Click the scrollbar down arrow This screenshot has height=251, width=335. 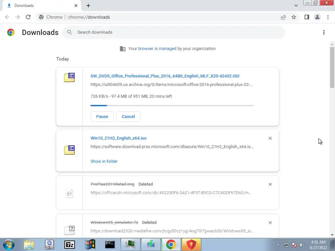point(332,235)
